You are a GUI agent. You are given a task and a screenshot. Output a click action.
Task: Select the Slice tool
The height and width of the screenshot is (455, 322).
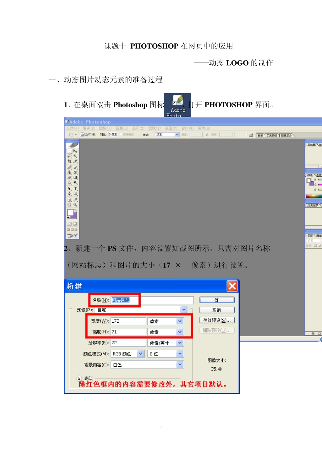pos(76,161)
